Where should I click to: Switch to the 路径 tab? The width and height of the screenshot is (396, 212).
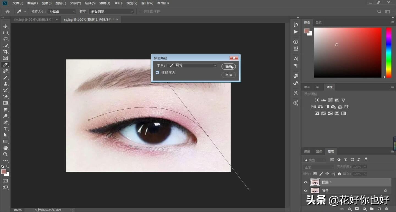click(x=319, y=151)
